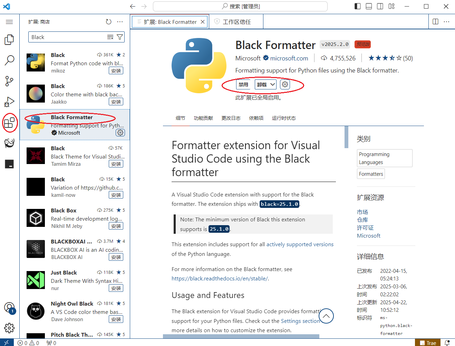Open the Accounts icon with badge

click(x=9, y=308)
